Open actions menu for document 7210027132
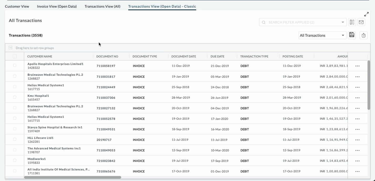Image resolution: width=375 pixels, height=181 pixels. [x=357, y=108]
